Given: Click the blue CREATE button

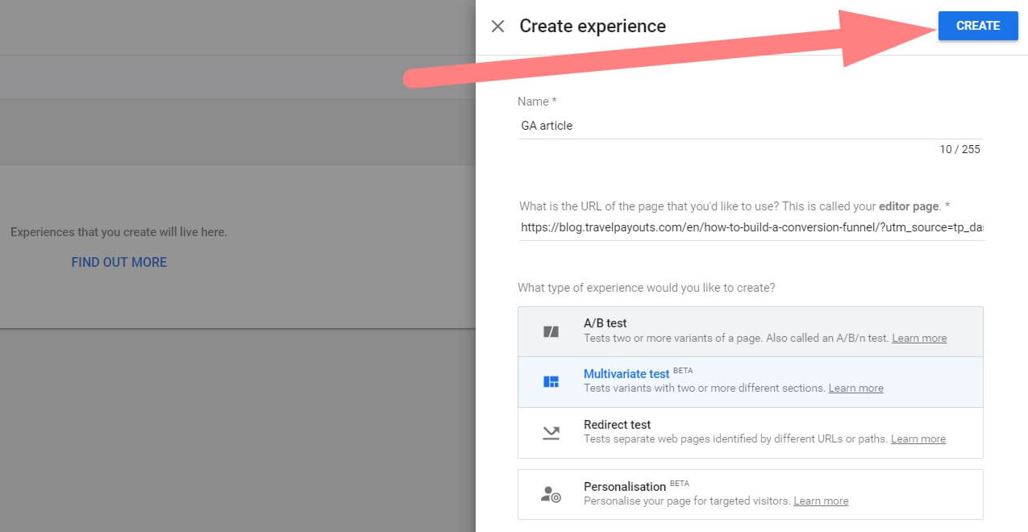Looking at the screenshot, I should pos(977,26).
